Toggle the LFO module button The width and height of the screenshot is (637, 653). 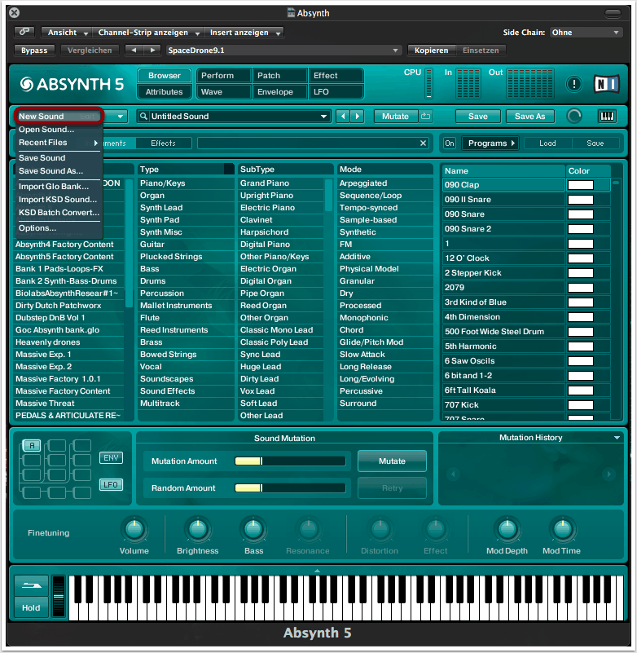coord(110,484)
